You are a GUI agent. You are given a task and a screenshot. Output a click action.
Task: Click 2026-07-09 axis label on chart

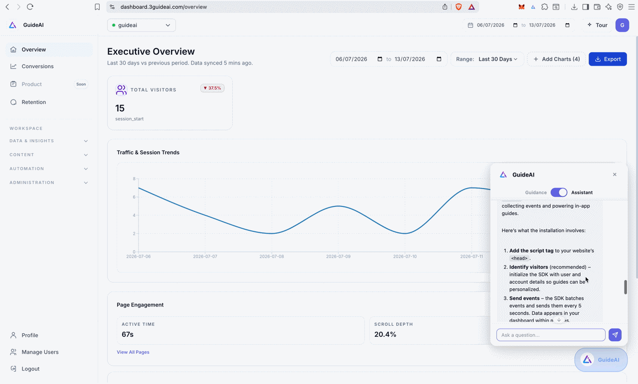(x=338, y=257)
